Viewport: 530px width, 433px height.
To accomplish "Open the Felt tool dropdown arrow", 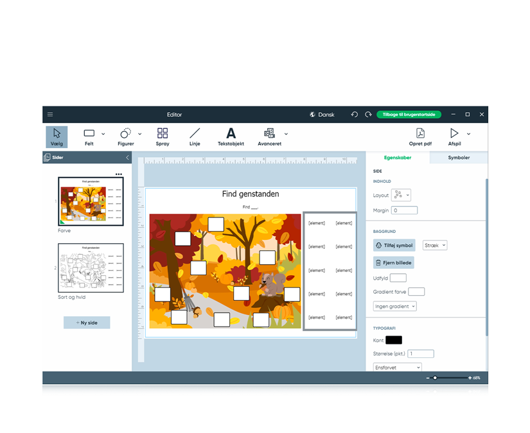I will 102,133.
